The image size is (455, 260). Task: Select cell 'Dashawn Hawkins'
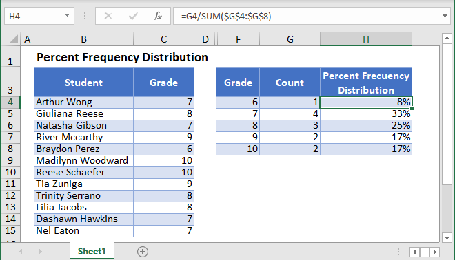(x=83, y=219)
